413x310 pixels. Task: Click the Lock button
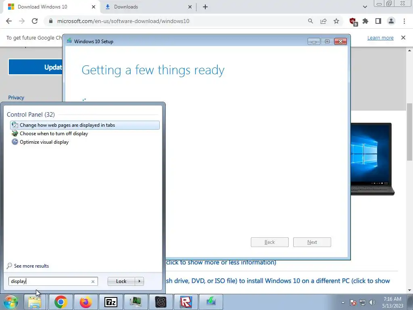tap(121, 281)
